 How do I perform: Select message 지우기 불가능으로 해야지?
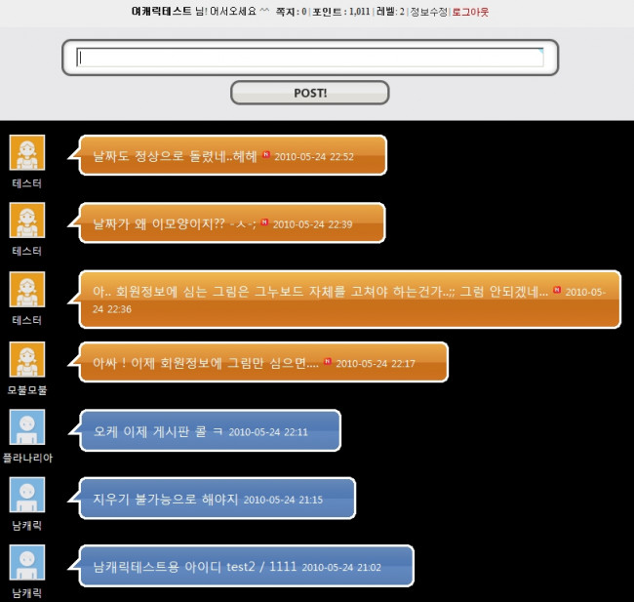166,499
